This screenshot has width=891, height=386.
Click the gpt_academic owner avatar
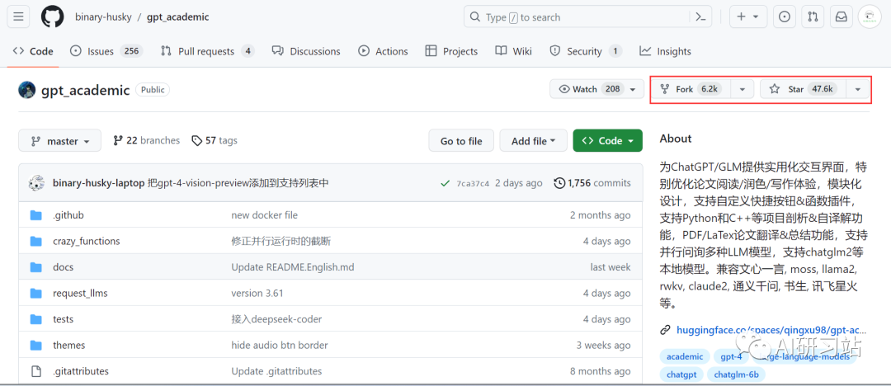click(x=26, y=90)
